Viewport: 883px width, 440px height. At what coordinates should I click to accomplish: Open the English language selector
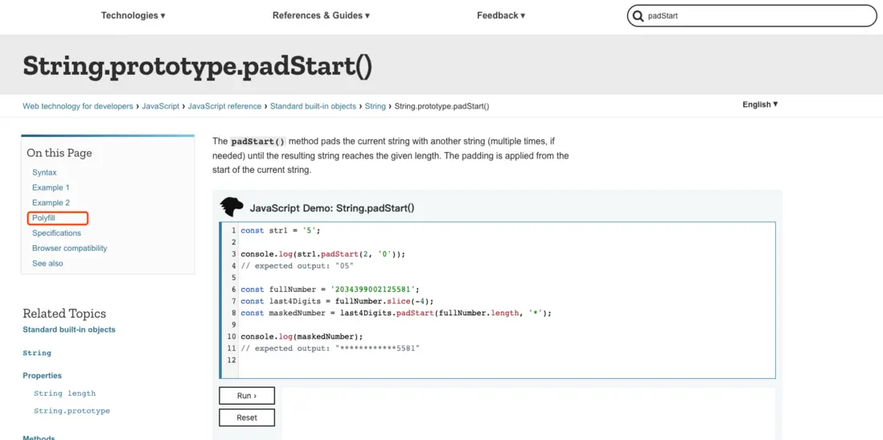pyautogui.click(x=760, y=105)
